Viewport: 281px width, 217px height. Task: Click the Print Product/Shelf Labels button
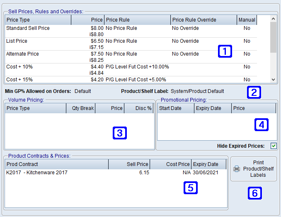pos(253,169)
